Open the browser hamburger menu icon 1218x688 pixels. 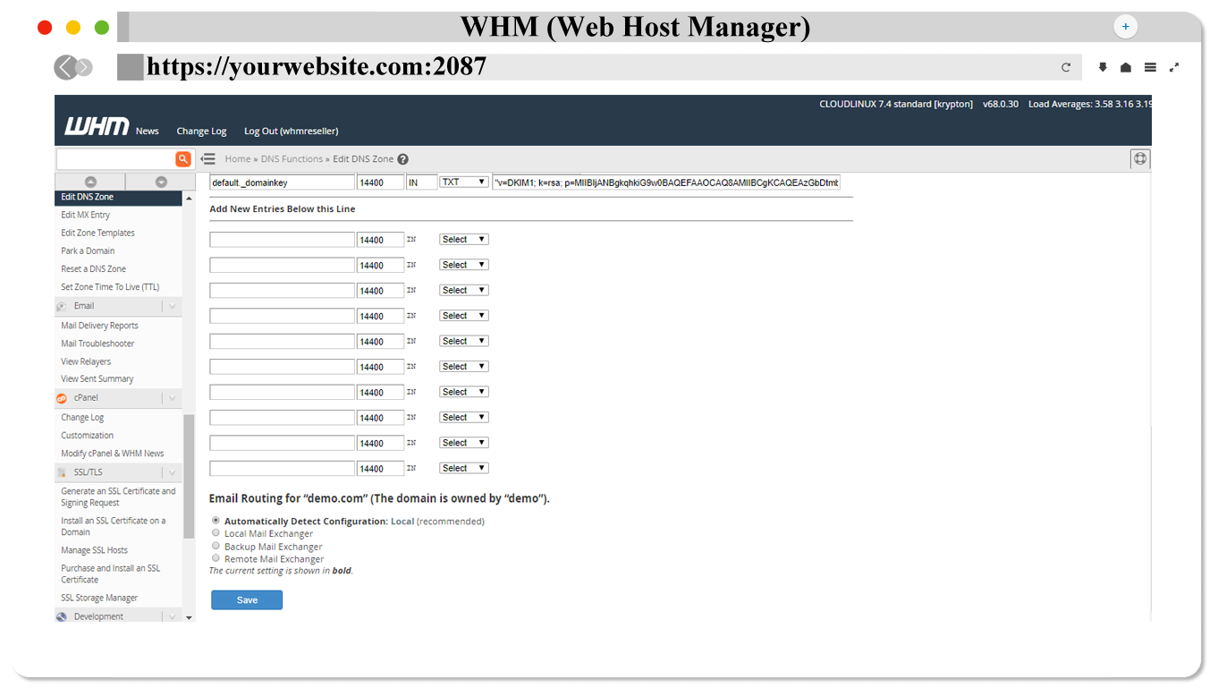[x=1150, y=67]
